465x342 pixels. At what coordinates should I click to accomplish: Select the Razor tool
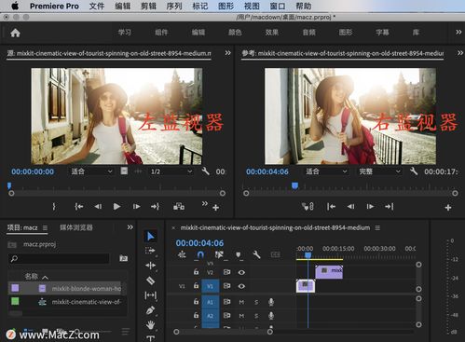coord(150,280)
